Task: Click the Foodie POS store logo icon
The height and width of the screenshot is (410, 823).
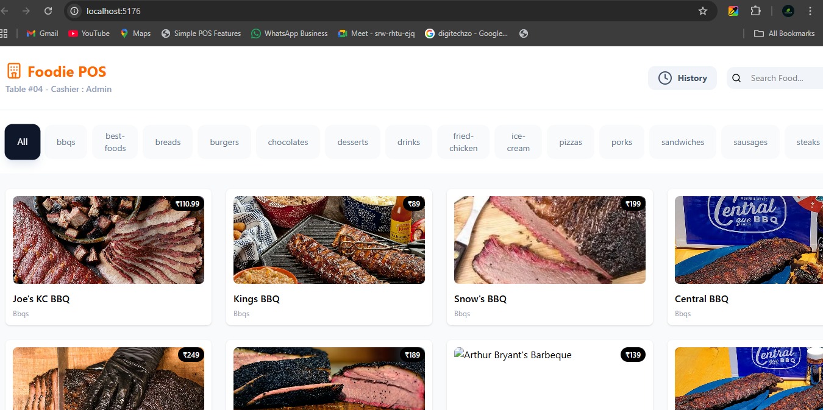Action: [x=14, y=71]
